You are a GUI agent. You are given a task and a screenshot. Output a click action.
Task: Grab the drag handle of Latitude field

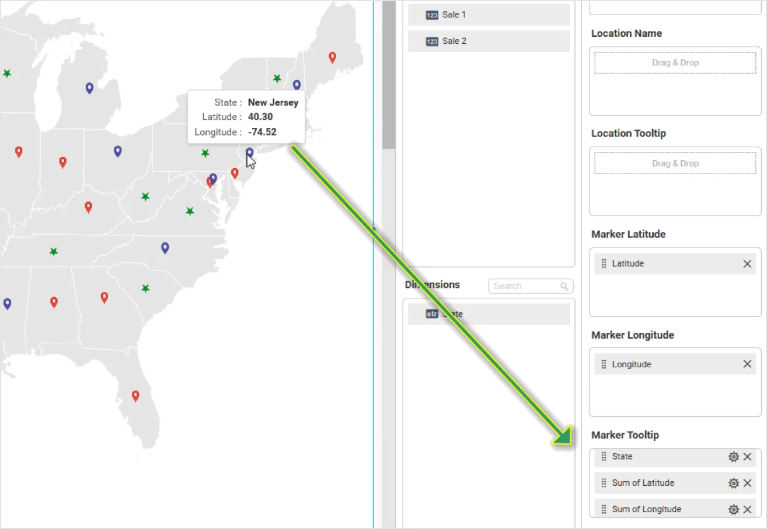[x=604, y=264]
